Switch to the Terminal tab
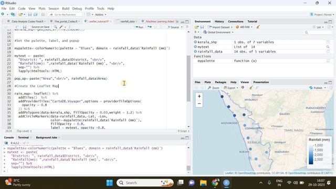 (x=23, y=138)
